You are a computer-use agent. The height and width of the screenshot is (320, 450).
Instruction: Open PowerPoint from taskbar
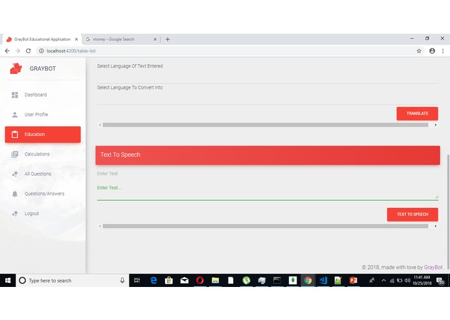(x=354, y=280)
